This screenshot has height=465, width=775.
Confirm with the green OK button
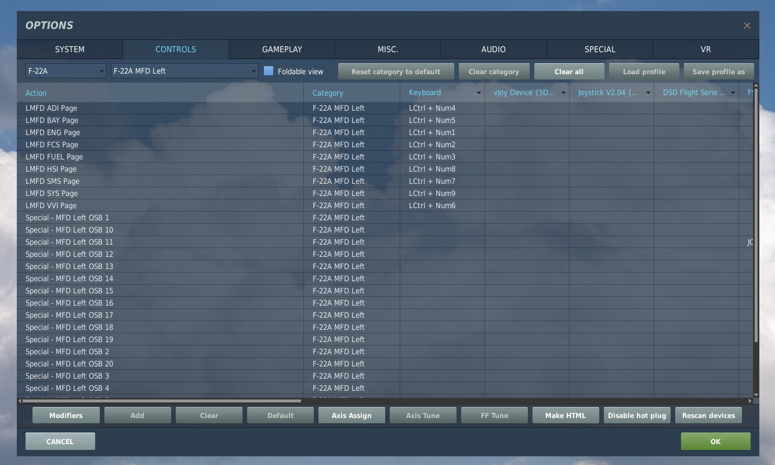[x=715, y=441]
